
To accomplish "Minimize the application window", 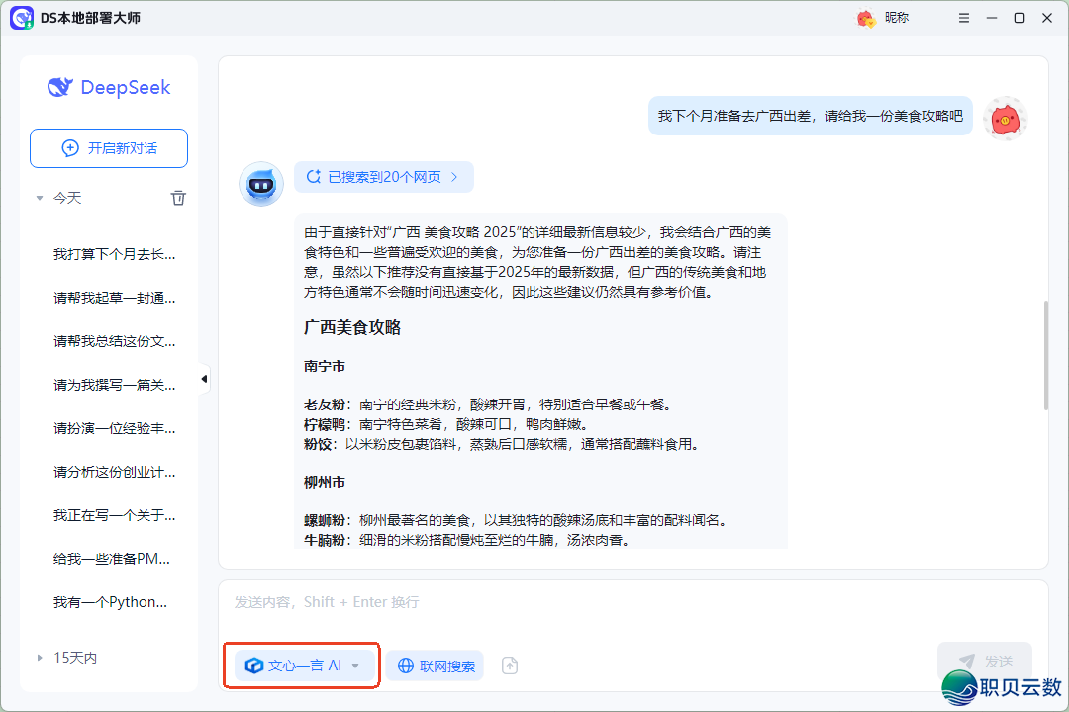I will coord(991,18).
